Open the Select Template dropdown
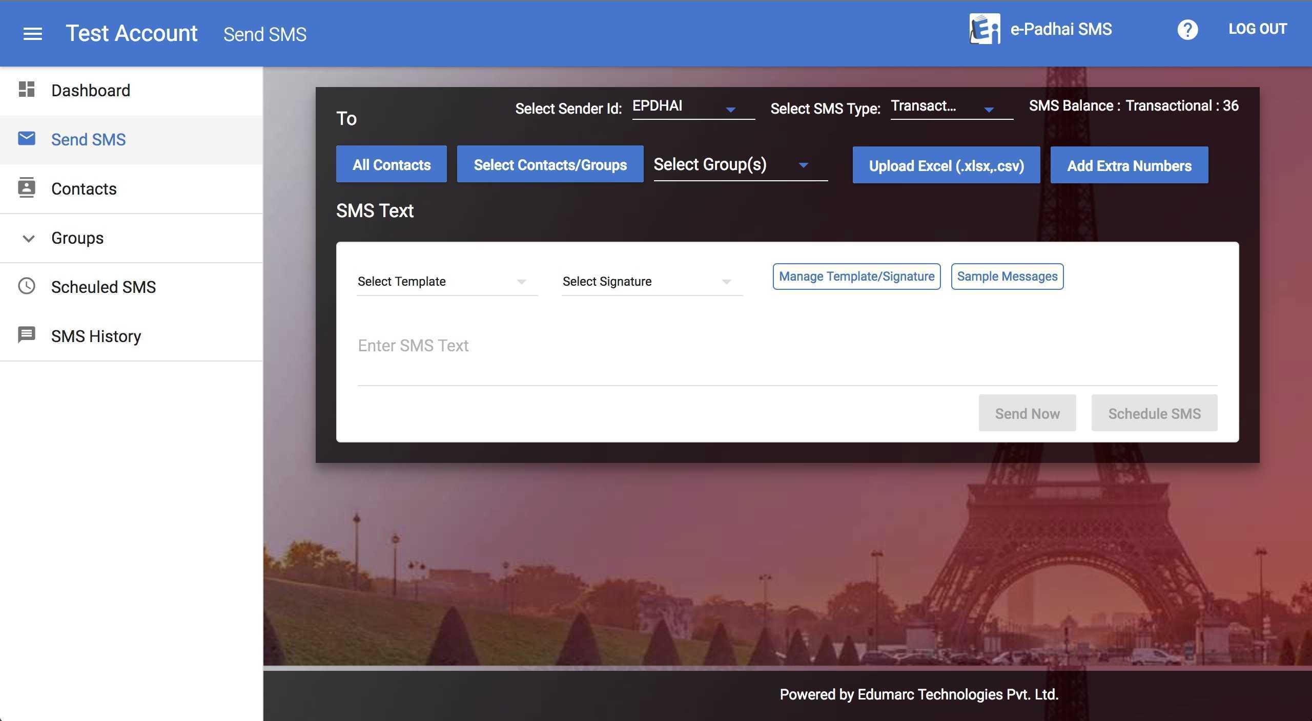Image resolution: width=1312 pixels, height=721 pixels. pos(446,282)
